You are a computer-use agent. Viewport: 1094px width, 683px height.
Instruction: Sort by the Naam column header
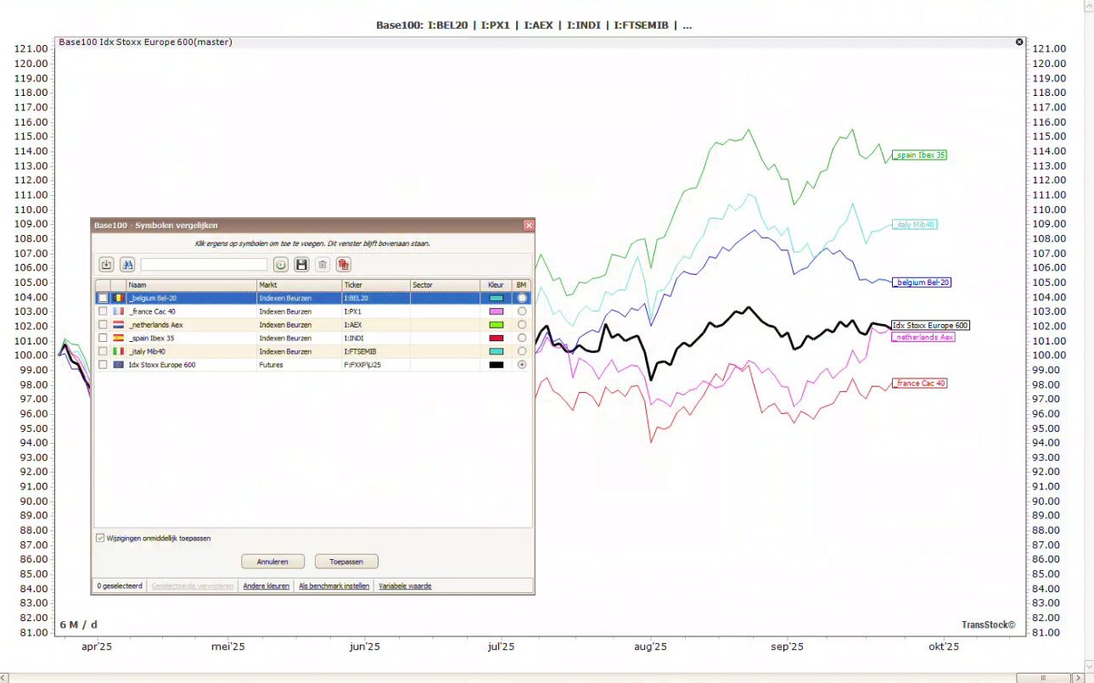click(x=191, y=285)
